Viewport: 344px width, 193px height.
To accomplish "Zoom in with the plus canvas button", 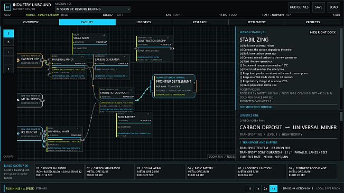I will pos(8,52).
